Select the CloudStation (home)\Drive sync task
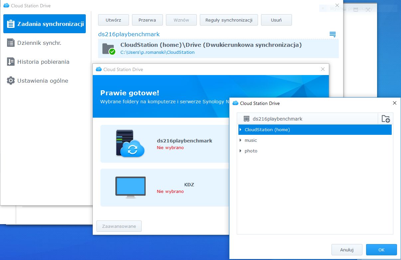 pos(218,48)
